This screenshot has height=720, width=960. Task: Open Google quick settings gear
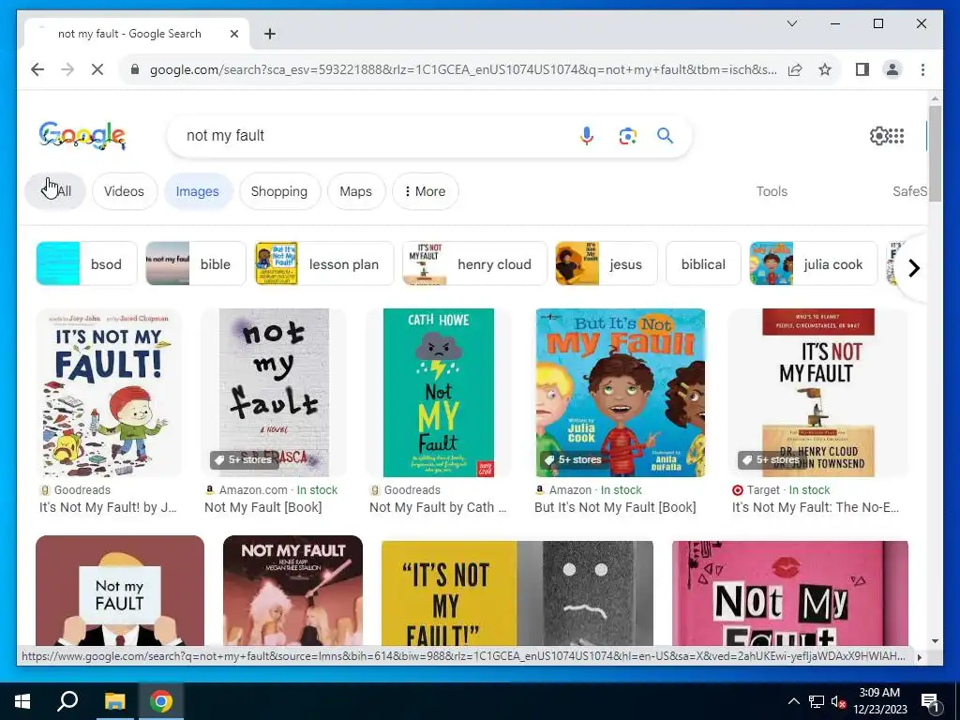coord(879,135)
